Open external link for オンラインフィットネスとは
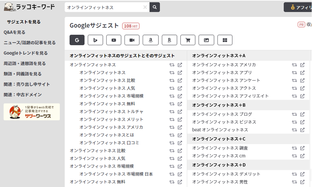This screenshot has width=312, height=187. (x=180, y=135)
